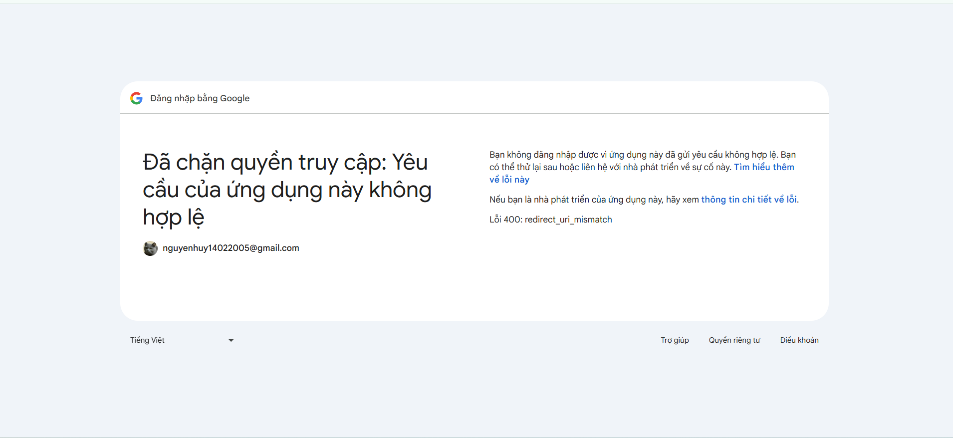Follow the "Tìm hiểu thêm về lỗi này" link
The image size is (953, 438).
tap(763, 167)
